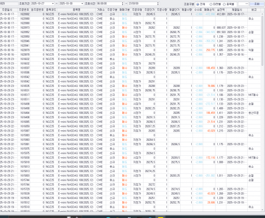Sort by 거래소 column header

[x=101, y=10]
